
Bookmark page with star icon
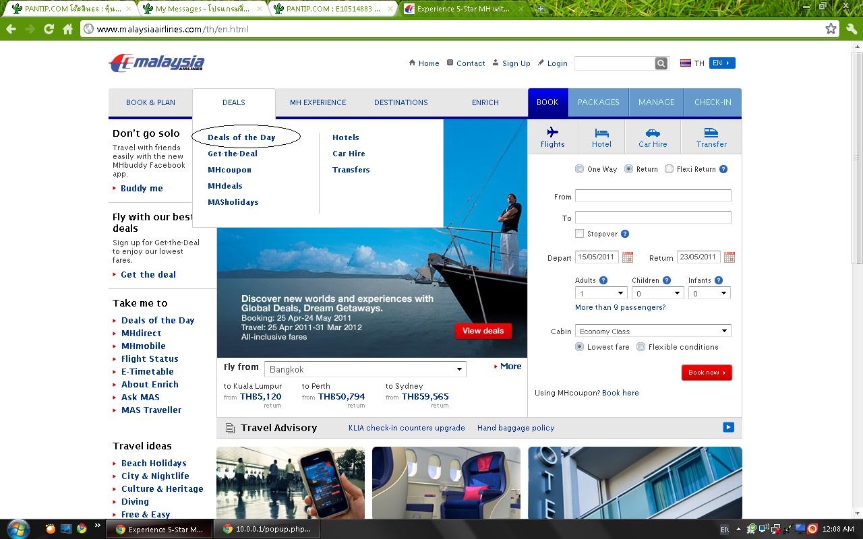click(831, 29)
